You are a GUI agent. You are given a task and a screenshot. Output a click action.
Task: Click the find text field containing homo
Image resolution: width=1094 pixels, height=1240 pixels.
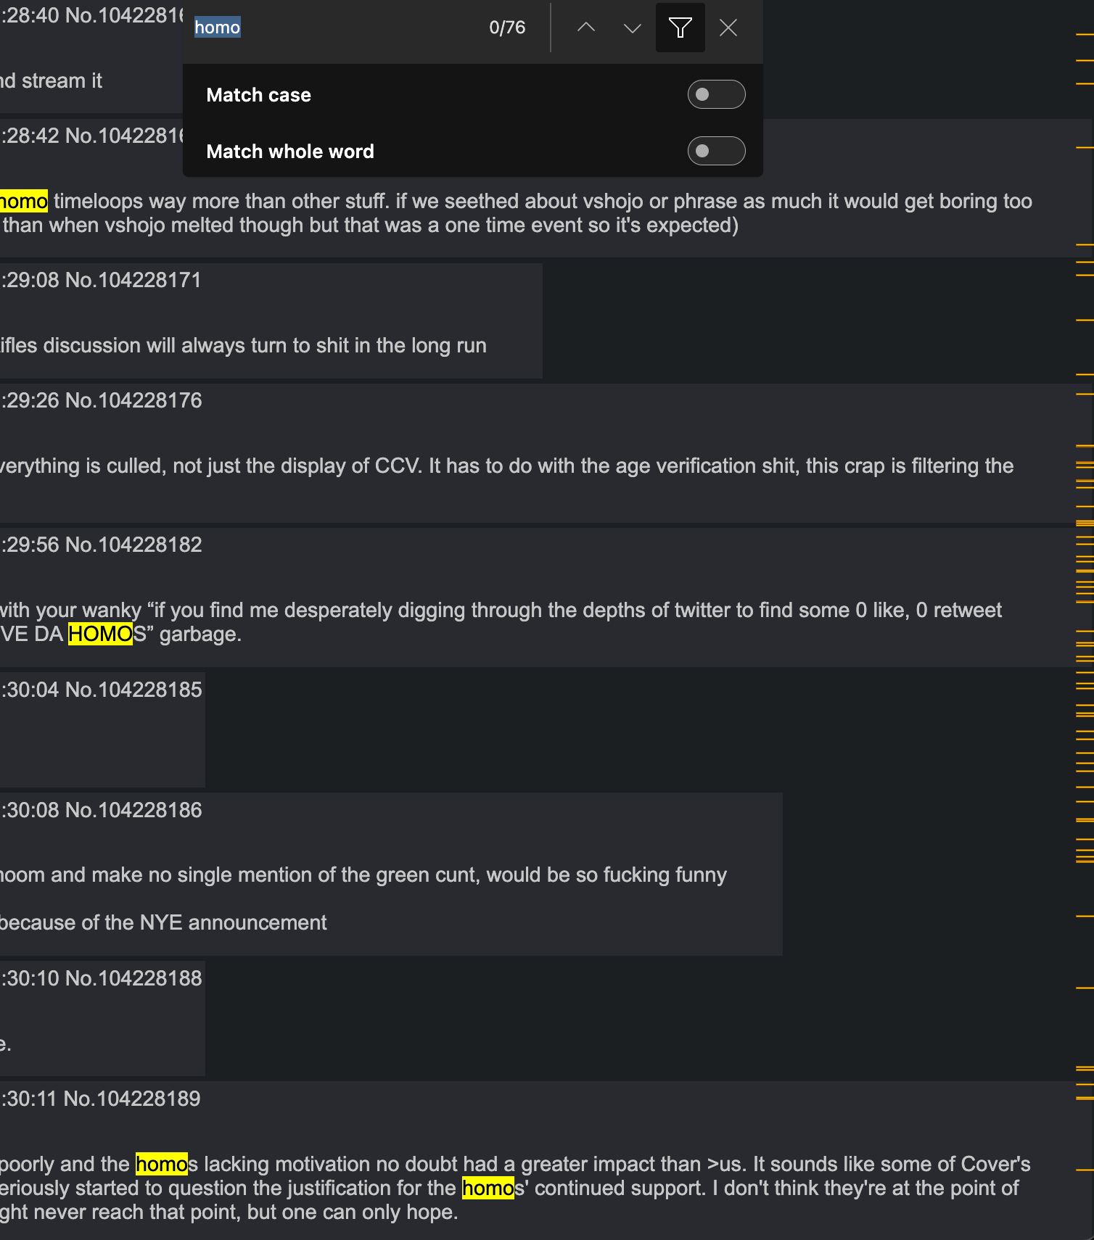(x=334, y=28)
